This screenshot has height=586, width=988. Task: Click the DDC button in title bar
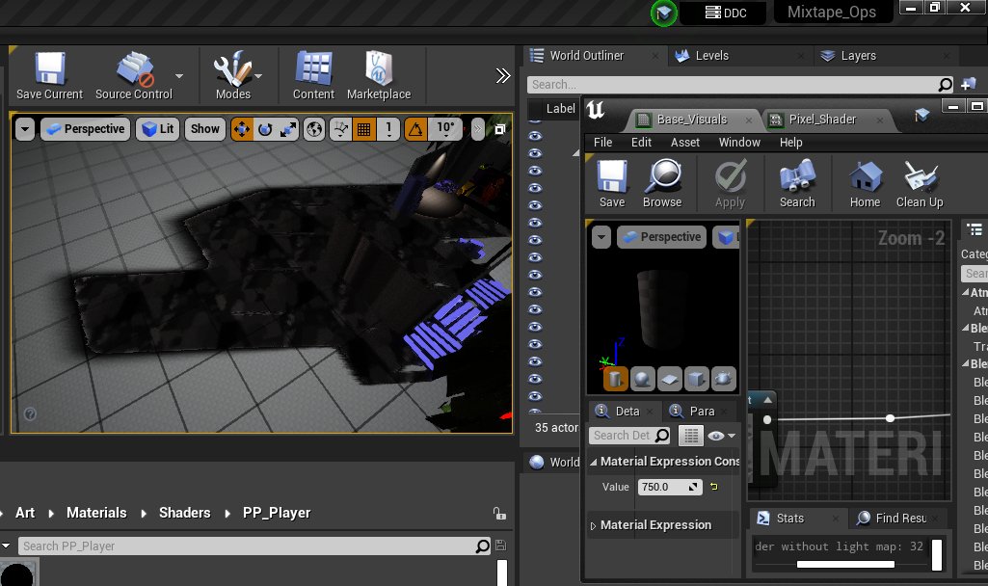click(725, 13)
